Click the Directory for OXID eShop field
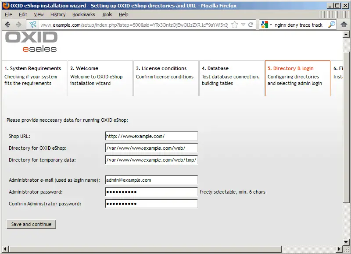351x254 pixels. 151,148
